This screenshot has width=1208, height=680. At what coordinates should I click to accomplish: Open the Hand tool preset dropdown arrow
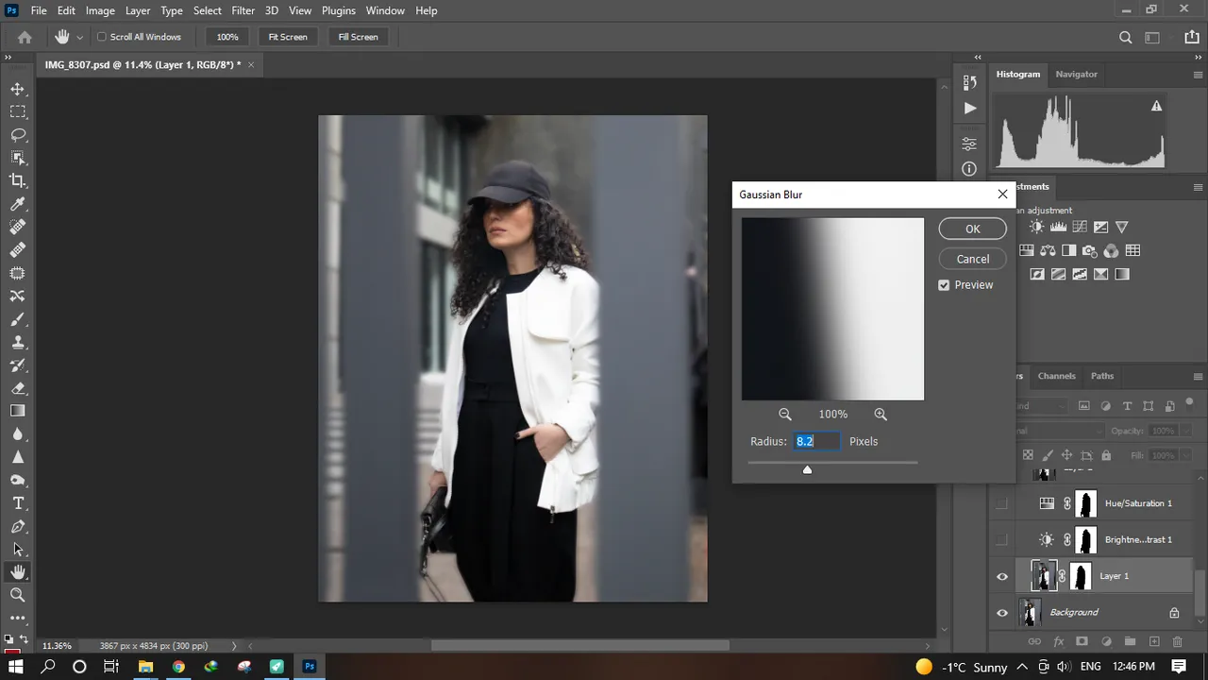pos(79,37)
